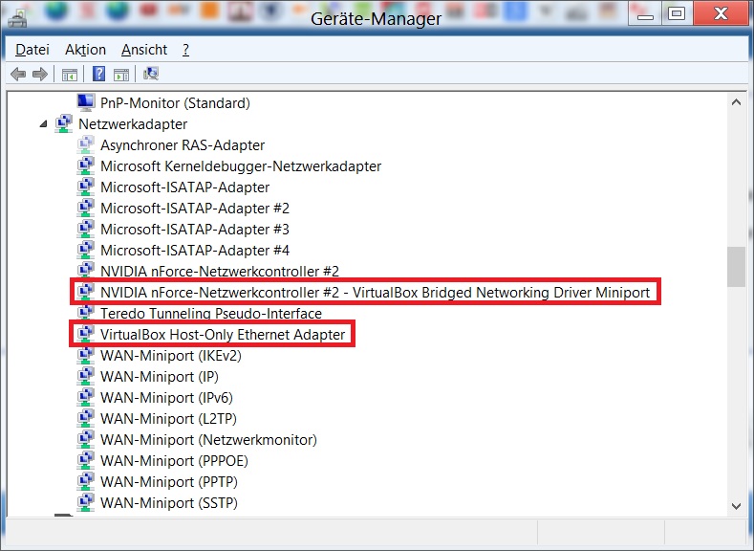The image size is (754, 551).
Task: Click the WAN-Miniport (IKEv2) device icon
Action: click(x=86, y=356)
